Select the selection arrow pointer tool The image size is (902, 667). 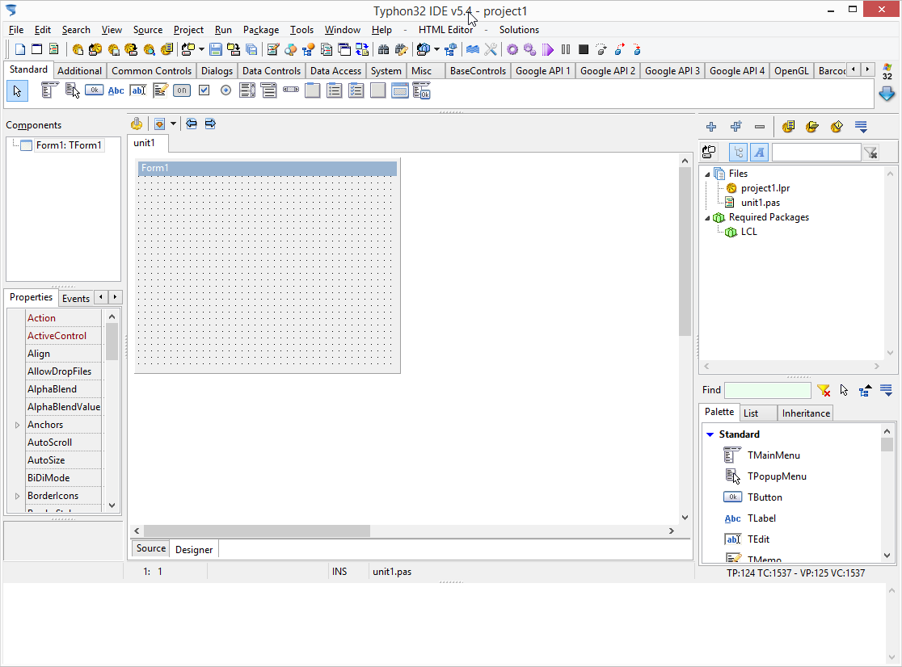pyautogui.click(x=17, y=90)
